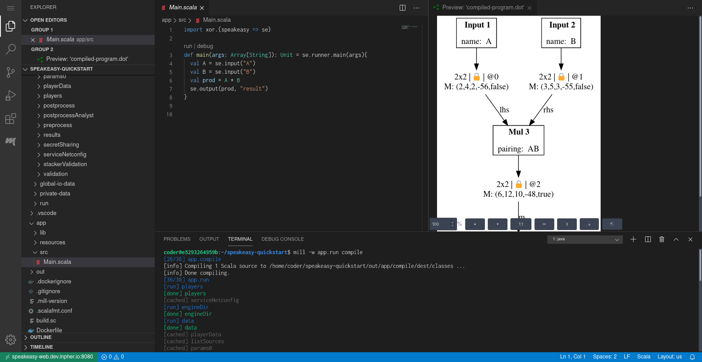Viewport: 702px width, 362px height.
Task: Open more actions for the preview group
Action: pyautogui.click(x=690, y=8)
